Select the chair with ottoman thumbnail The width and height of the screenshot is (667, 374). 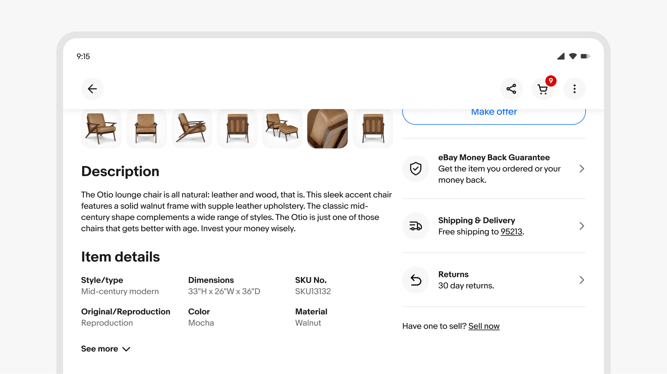pos(282,129)
